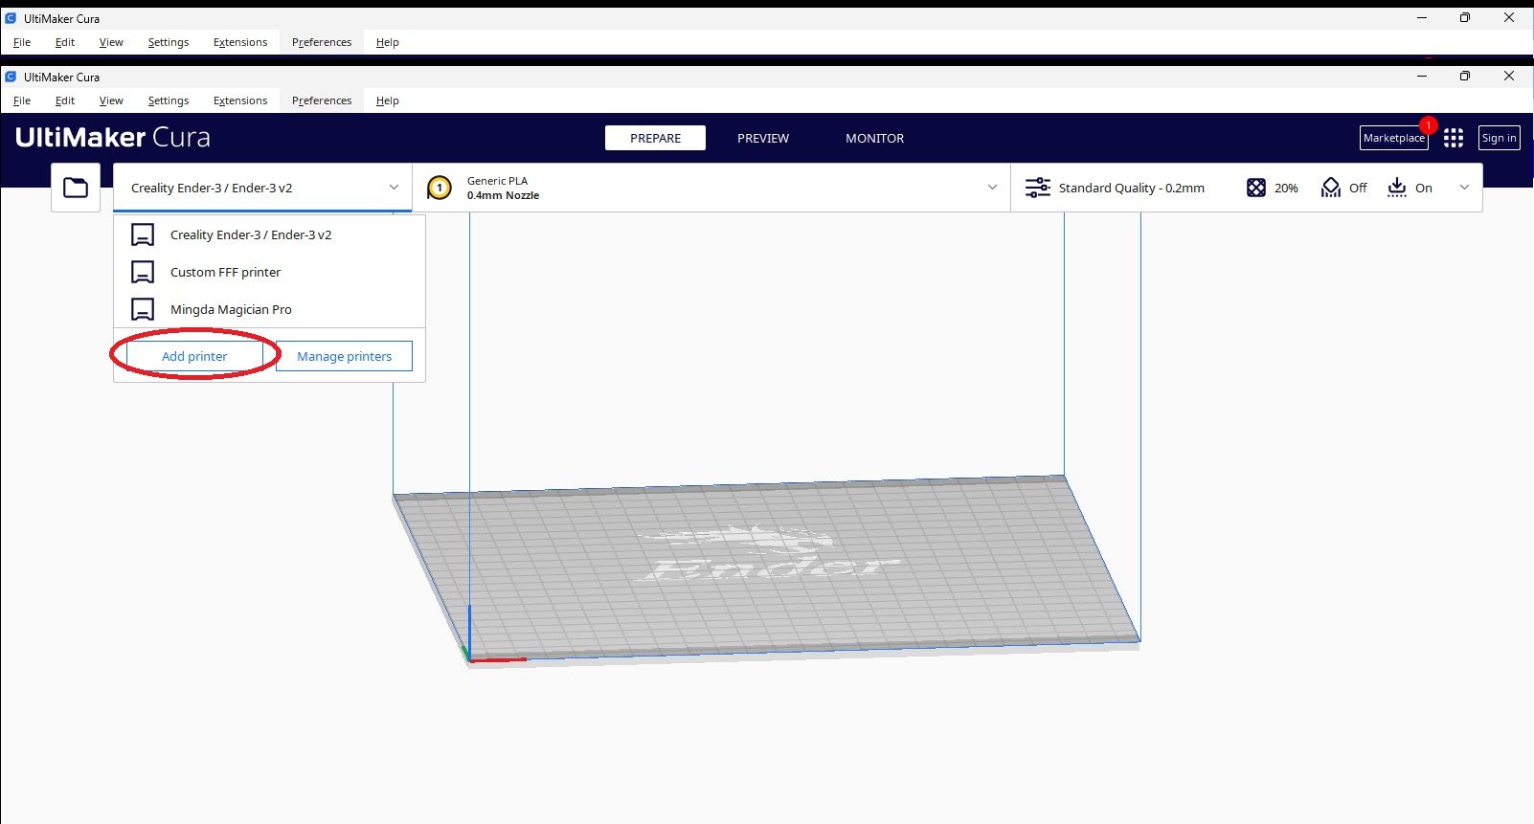The height and width of the screenshot is (824, 1534).
Task: Click printer icon beside Creality Ender-3 entry
Action: (143, 234)
